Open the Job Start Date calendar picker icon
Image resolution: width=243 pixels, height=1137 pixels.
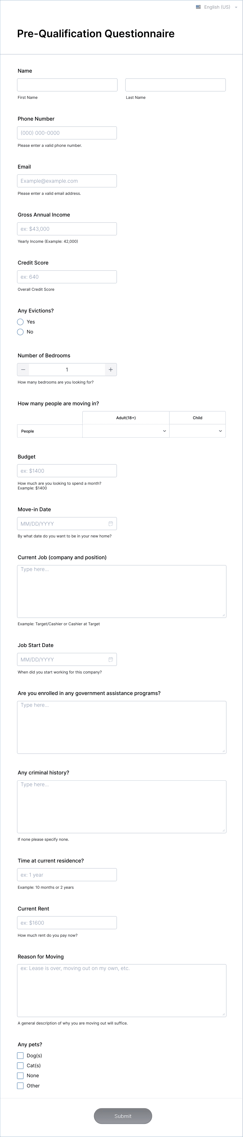(x=111, y=659)
